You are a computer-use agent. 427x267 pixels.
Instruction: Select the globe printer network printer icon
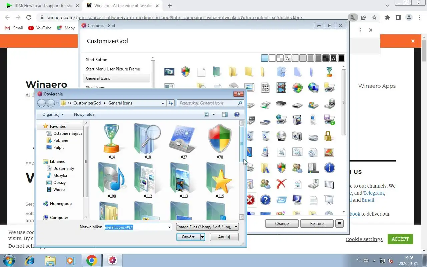[x=281, y=119]
